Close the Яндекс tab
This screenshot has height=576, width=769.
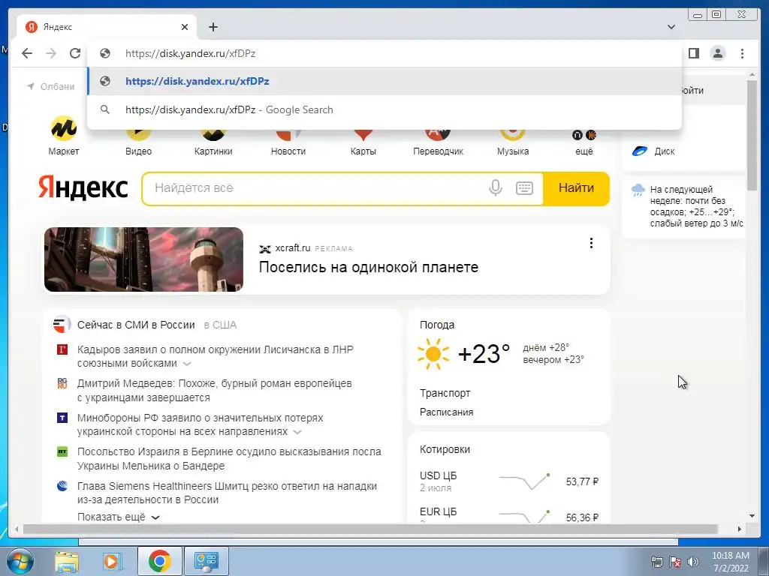click(185, 27)
